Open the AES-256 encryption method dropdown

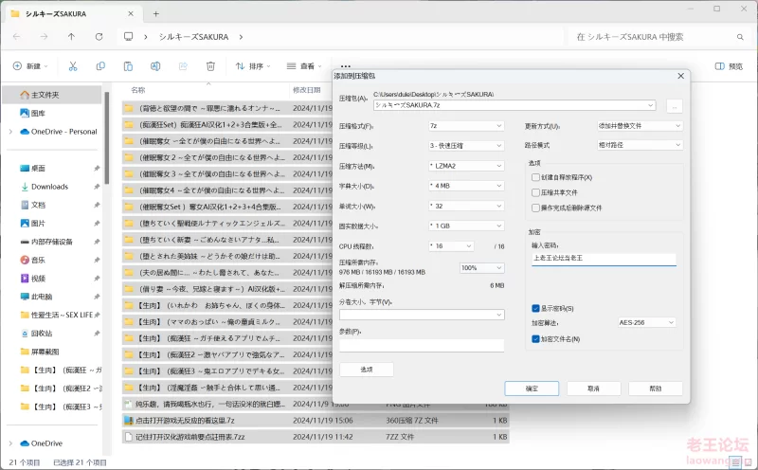coord(646,322)
